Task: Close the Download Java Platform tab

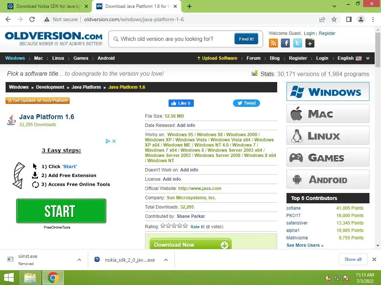Action: point(175,7)
